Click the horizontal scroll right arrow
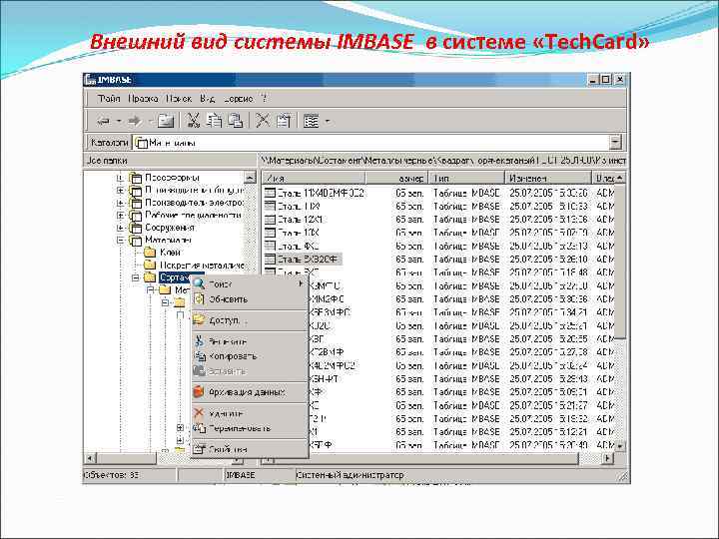Image resolution: width=719 pixels, height=539 pixels. [x=608, y=458]
